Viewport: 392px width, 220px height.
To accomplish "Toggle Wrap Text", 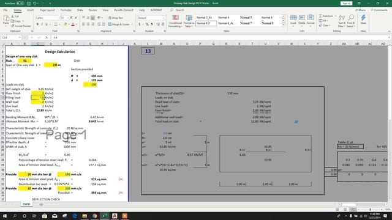I will [116, 18].
